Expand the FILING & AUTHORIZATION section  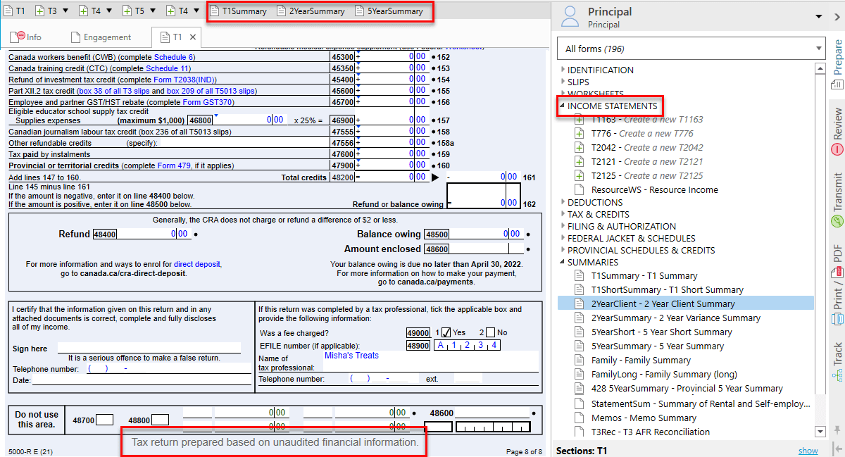(x=563, y=226)
